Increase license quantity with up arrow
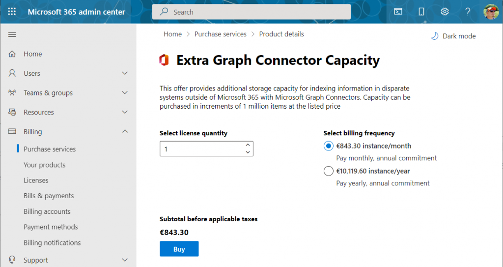The height and width of the screenshot is (267, 503). point(248,145)
